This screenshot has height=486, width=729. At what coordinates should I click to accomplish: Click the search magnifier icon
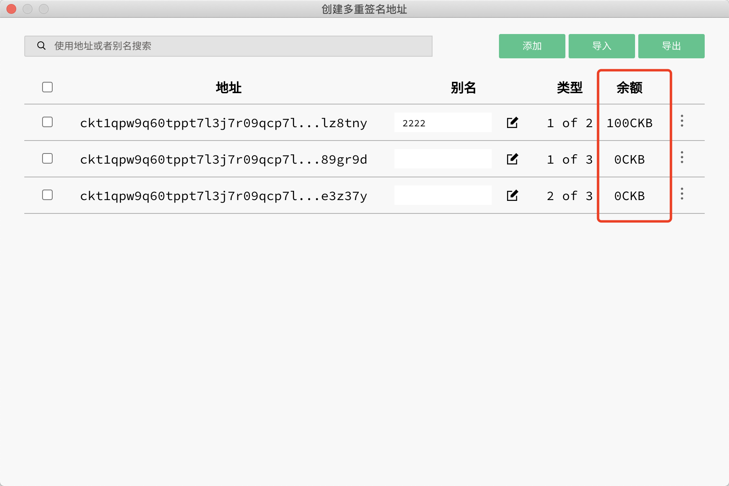(x=41, y=46)
